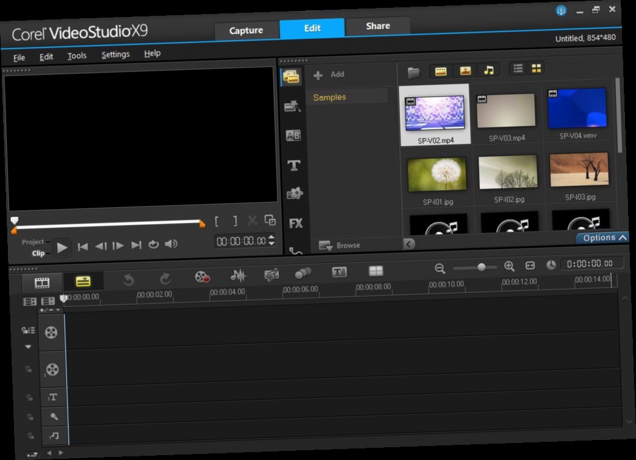Open the Filter library (FX icon)

(296, 223)
